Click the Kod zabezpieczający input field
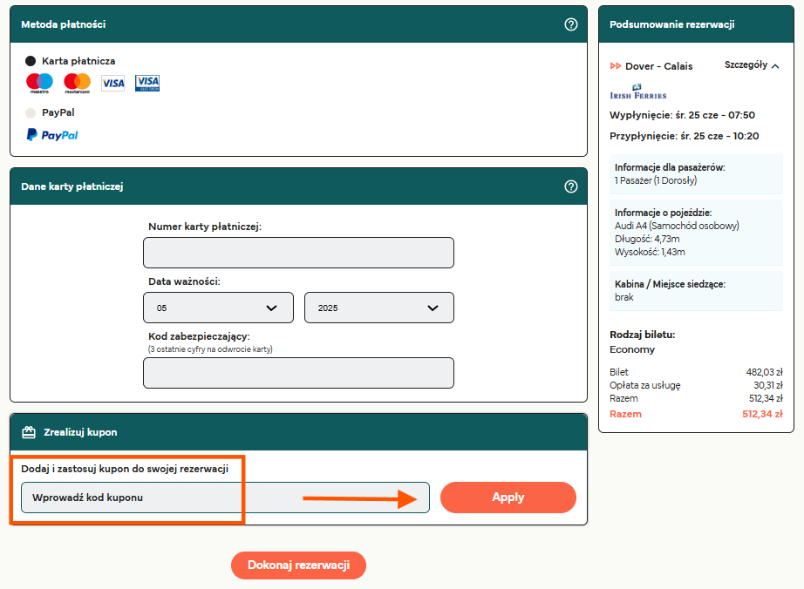The image size is (804, 589). coord(298,373)
